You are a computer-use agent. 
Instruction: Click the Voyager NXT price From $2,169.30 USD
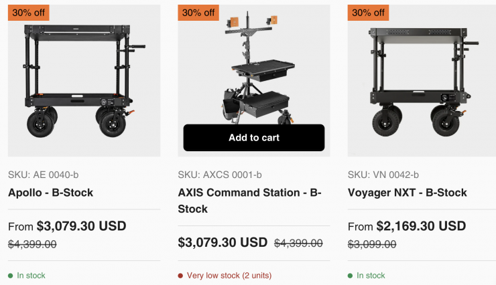coord(407,226)
